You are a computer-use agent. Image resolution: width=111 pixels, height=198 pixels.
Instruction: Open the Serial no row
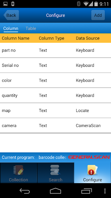(x=55, y=65)
